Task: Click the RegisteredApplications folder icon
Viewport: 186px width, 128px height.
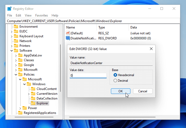Action: pos(20,113)
